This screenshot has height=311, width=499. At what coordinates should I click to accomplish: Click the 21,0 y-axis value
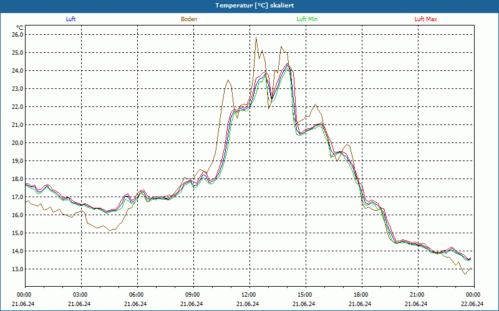point(18,125)
